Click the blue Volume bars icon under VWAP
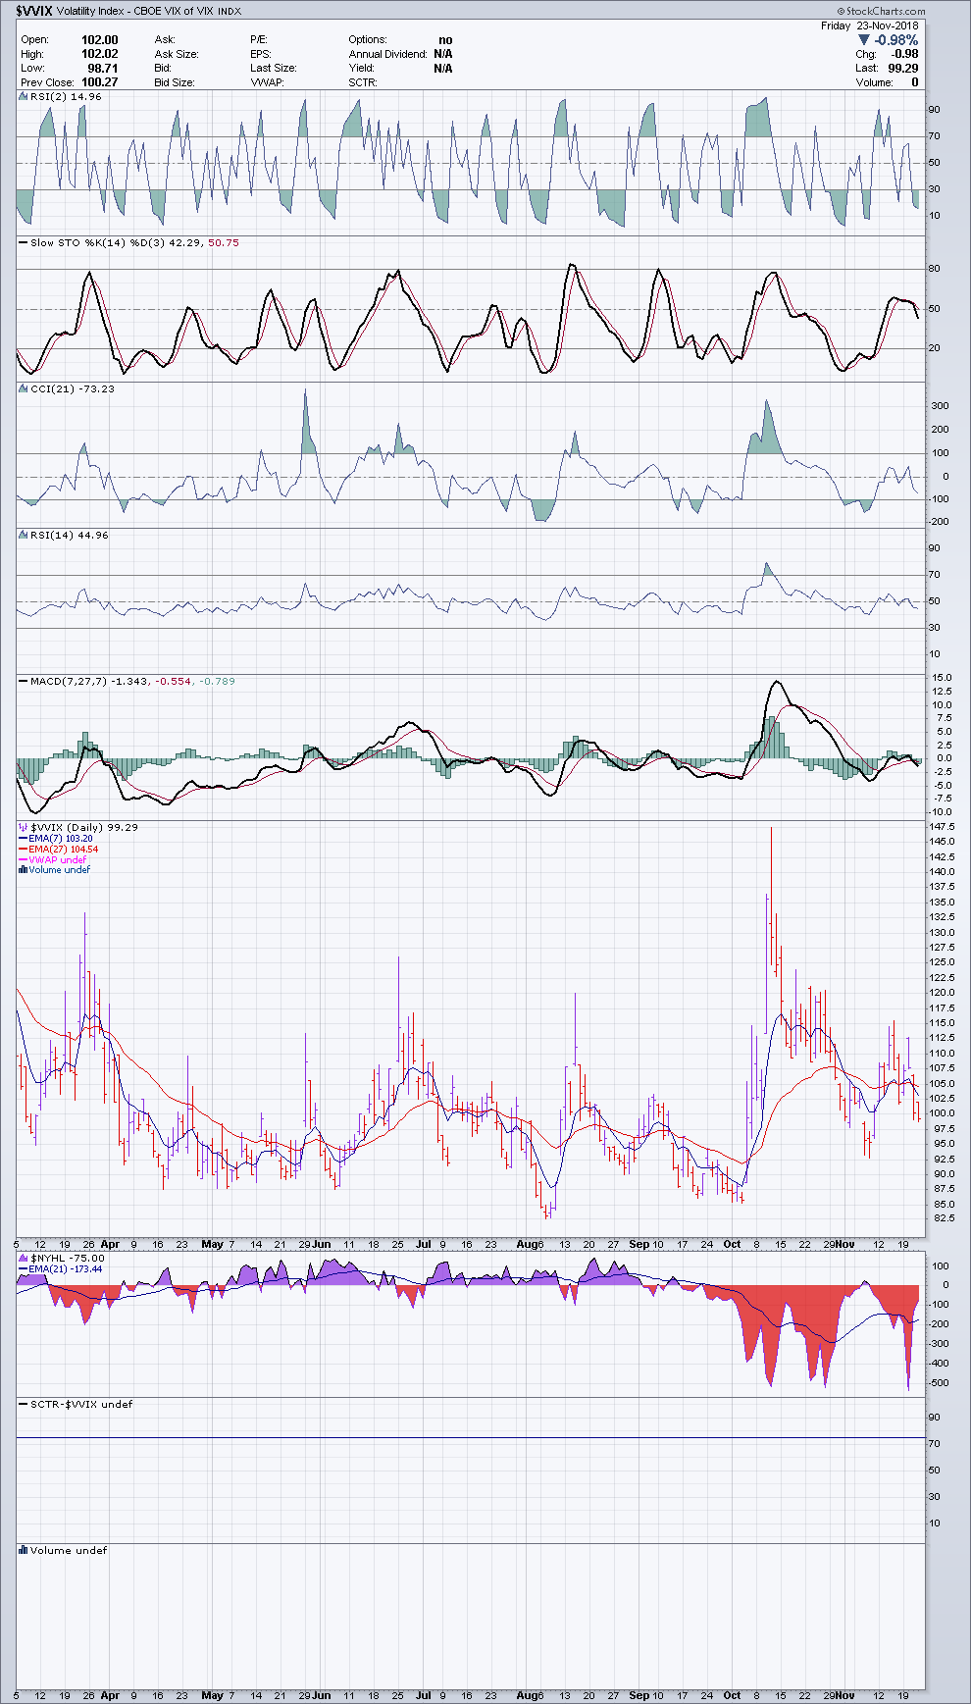The width and height of the screenshot is (971, 1704). point(24,870)
